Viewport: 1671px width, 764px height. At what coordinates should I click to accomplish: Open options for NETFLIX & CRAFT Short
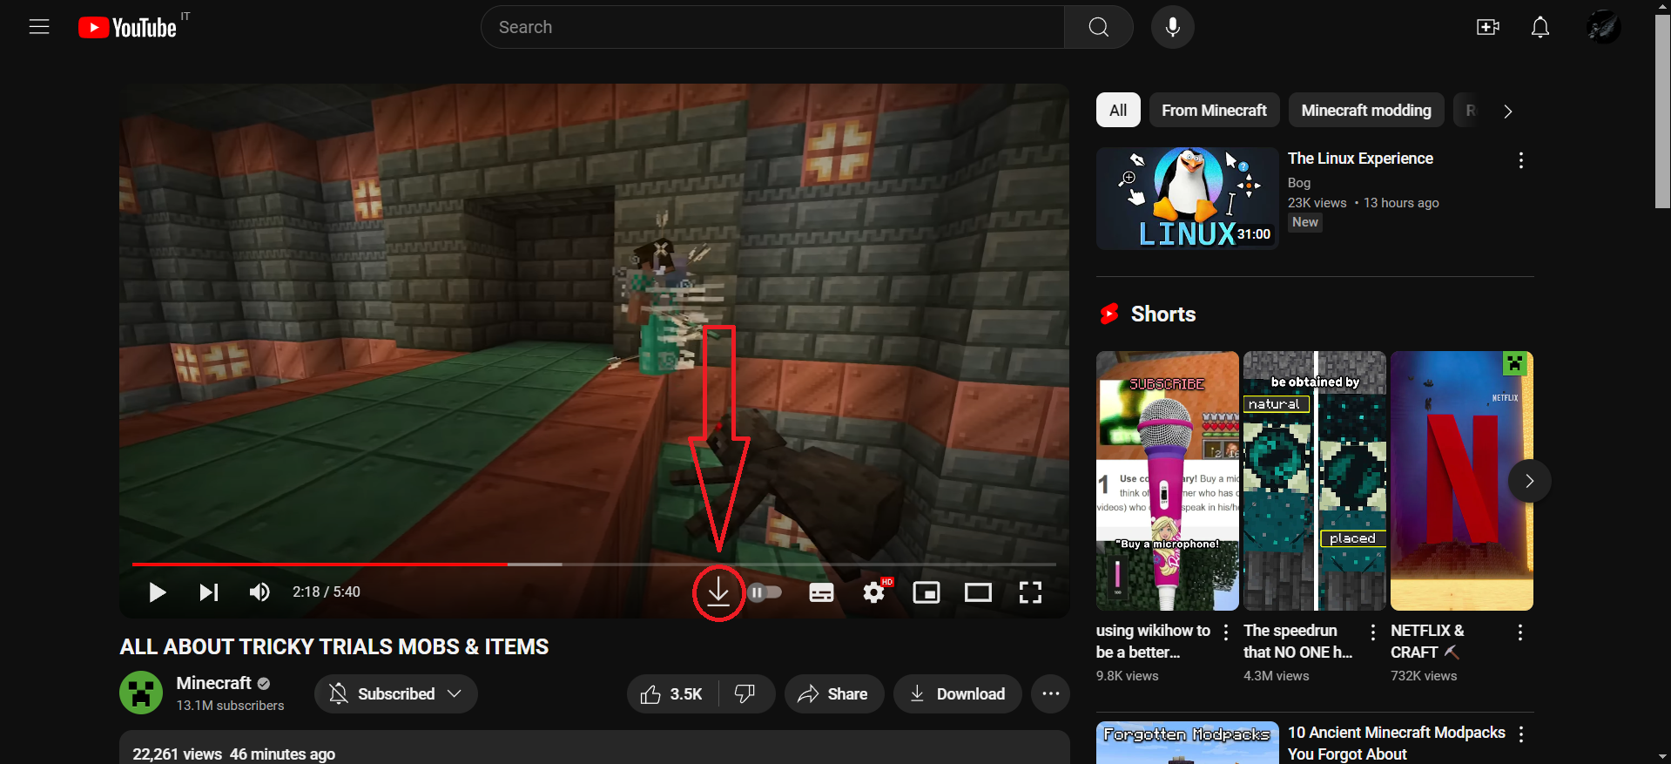click(x=1520, y=632)
